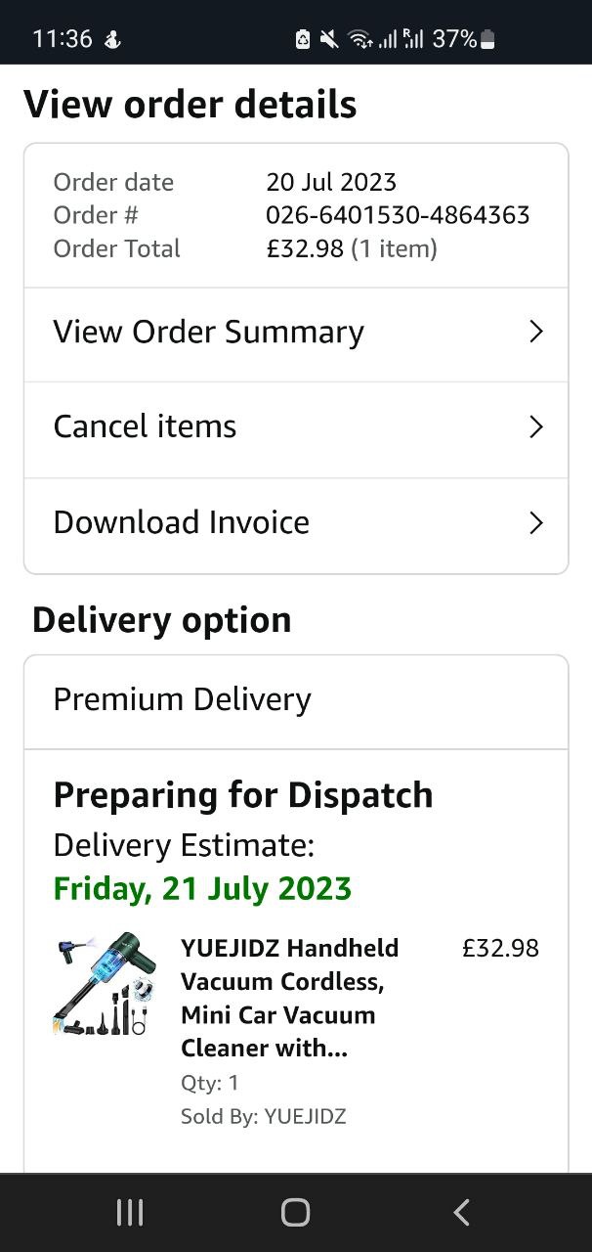Image resolution: width=592 pixels, height=1252 pixels.
Task: Tap the Wi-Fi status icon
Action: coord(359,39)
